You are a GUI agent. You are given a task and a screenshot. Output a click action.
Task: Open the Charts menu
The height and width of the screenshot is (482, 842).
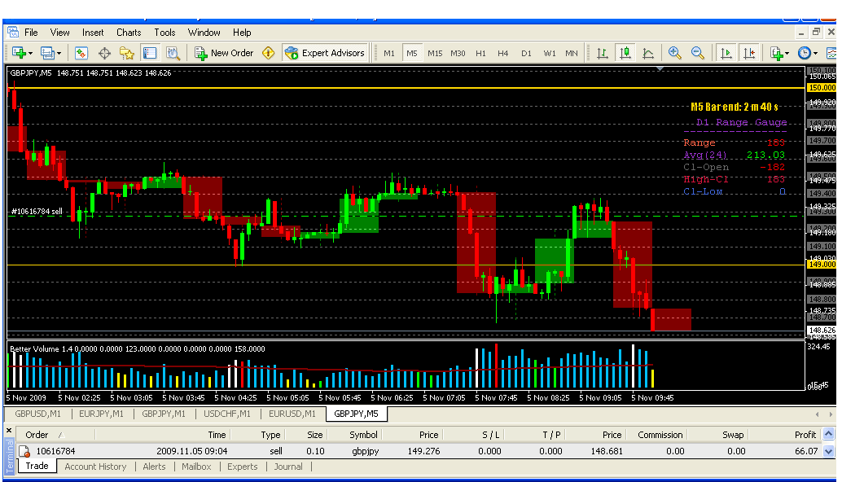click(129, 33)
